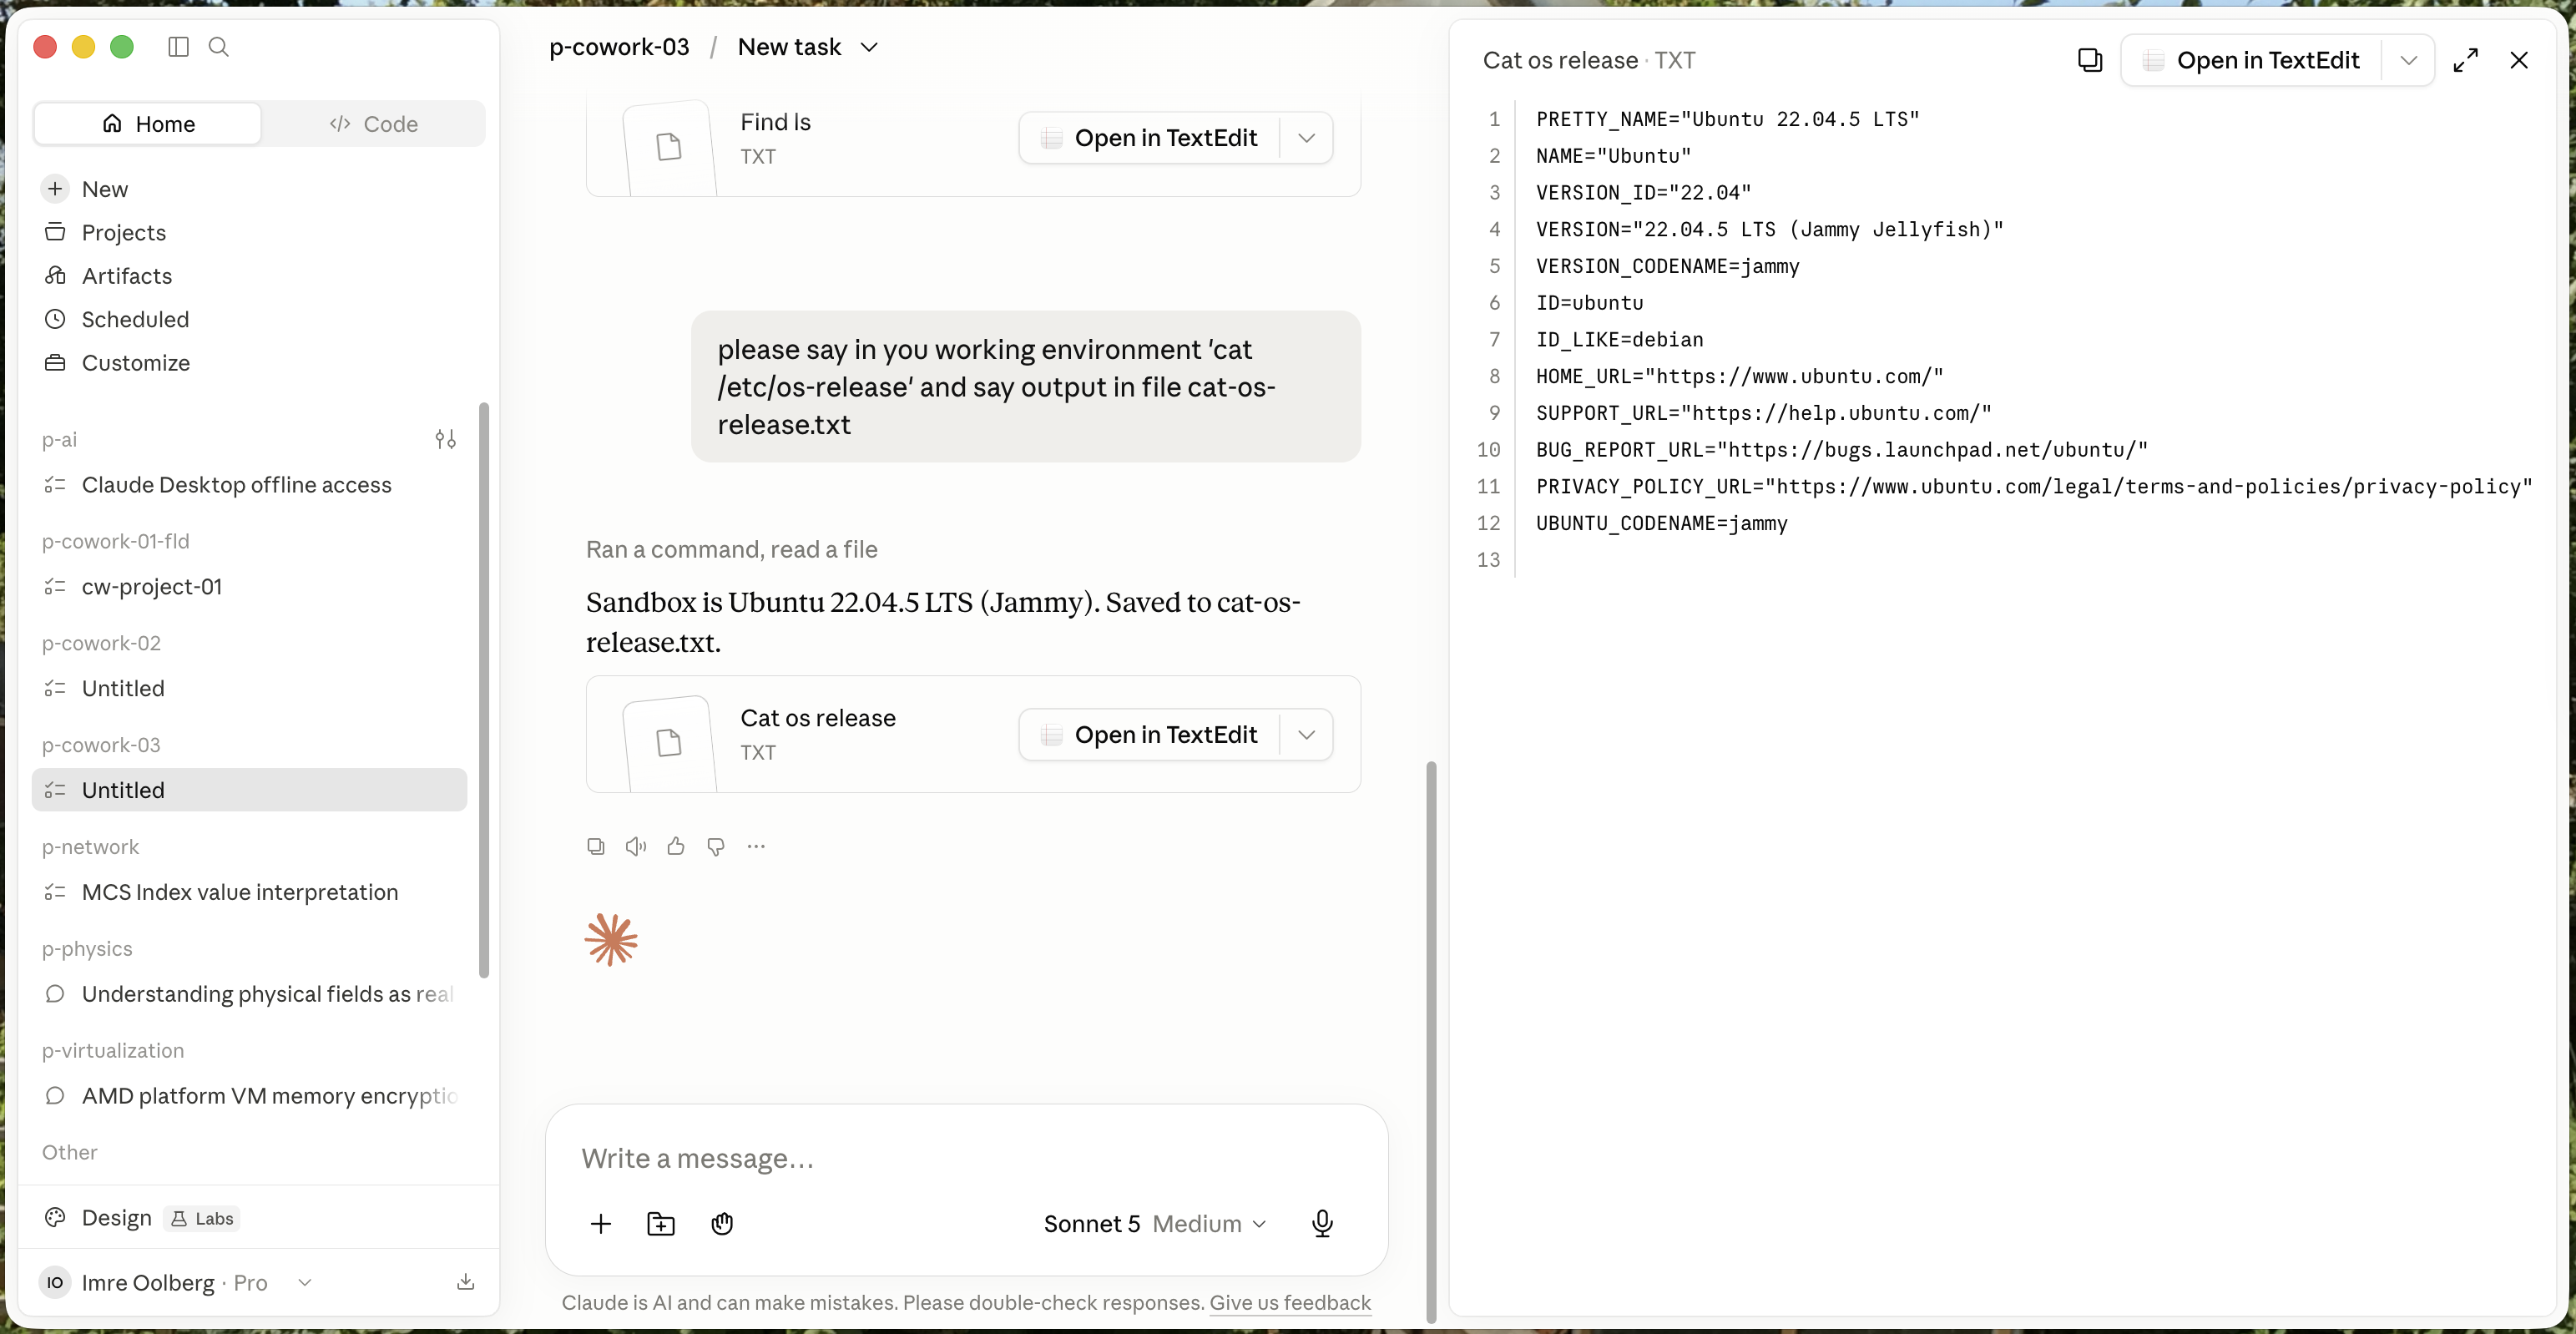Click the chat vertical scrollbar

click(1431, 1042)
